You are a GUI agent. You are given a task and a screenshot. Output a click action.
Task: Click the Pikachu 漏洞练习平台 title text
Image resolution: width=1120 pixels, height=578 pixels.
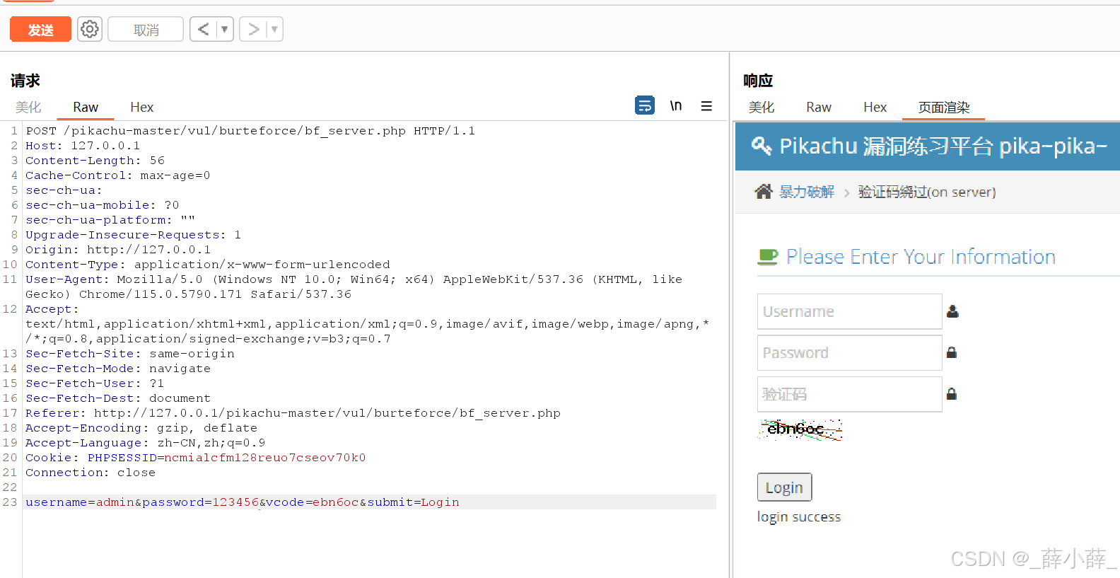coord(943,146)
